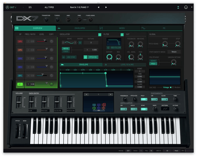
Task: Copy OP4 operator settings icon
Action: (x=51, y=58)
